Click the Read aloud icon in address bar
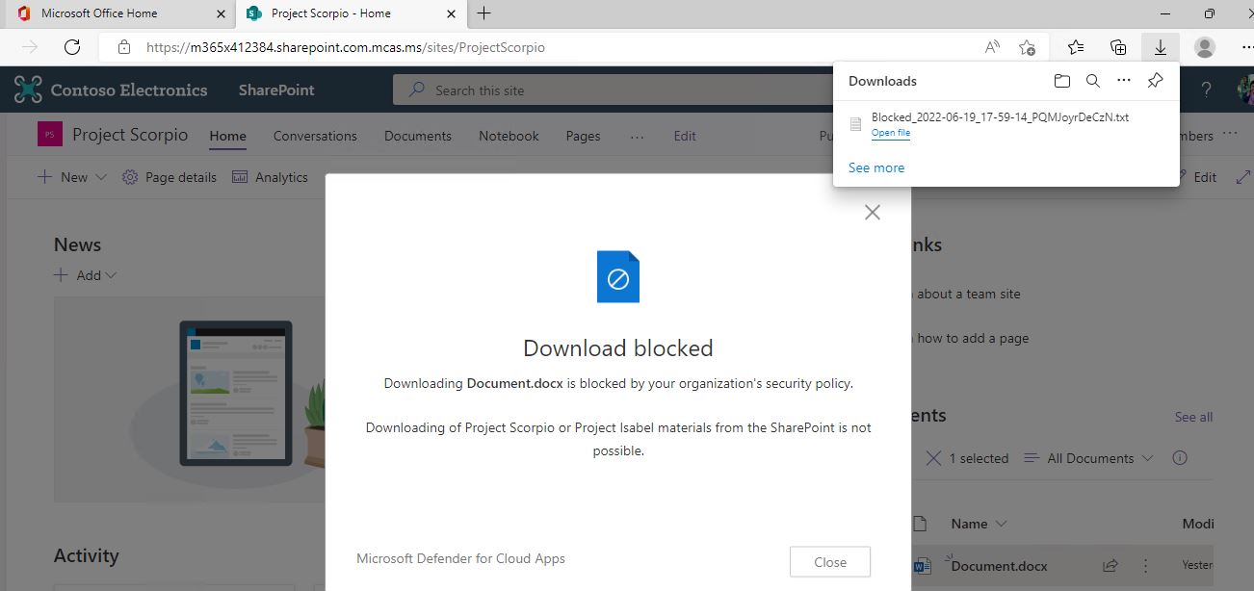1254x591 pixels. point(992,47)
